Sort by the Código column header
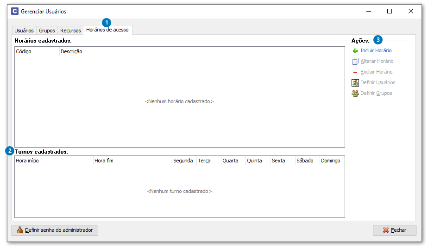The height and width of the screenshot is (248, 428). [37, 51]
